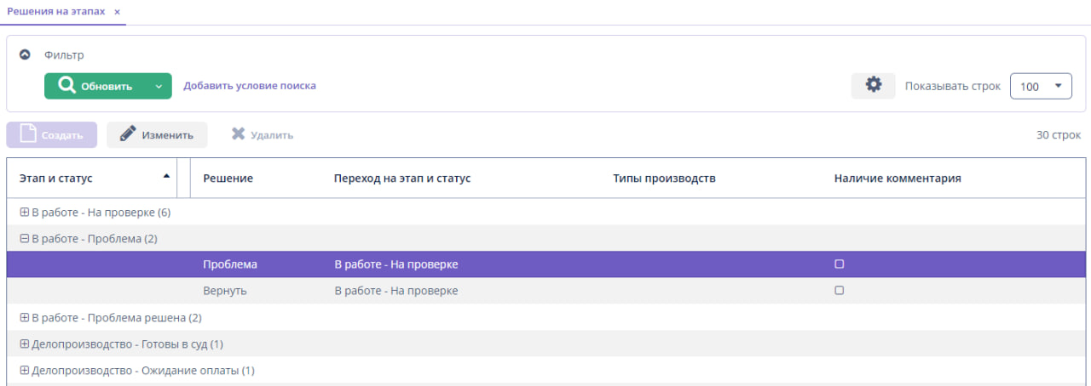Toggle comment checkbox in Вернуть row
The height and width of the screenshot is (386, 1091).
click(839, 291)
